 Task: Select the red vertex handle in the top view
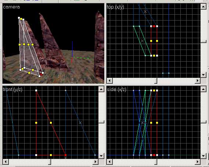(154, 26)
